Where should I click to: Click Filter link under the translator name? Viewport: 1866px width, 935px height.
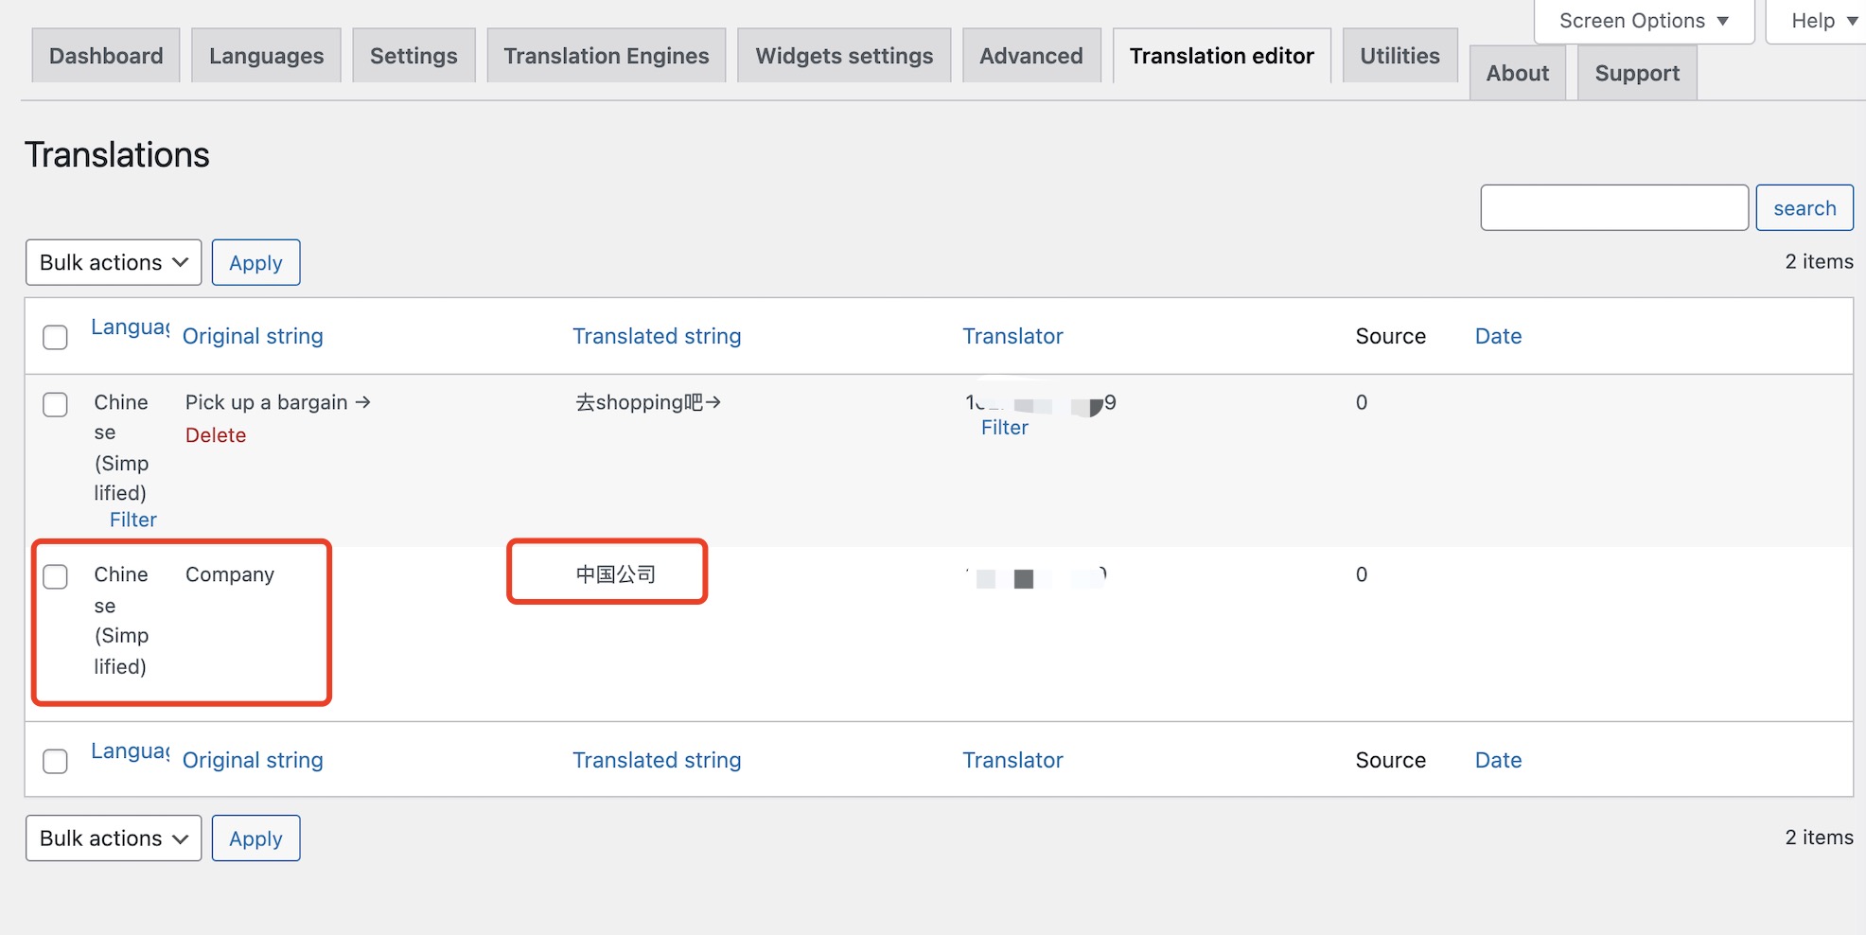point(1004,428)
